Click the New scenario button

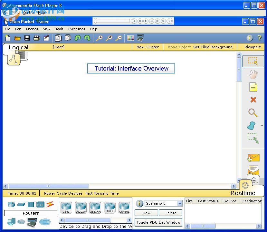(146, 213)
